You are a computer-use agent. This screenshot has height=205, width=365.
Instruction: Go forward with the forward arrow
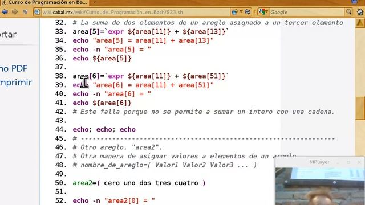click(15, 11)
